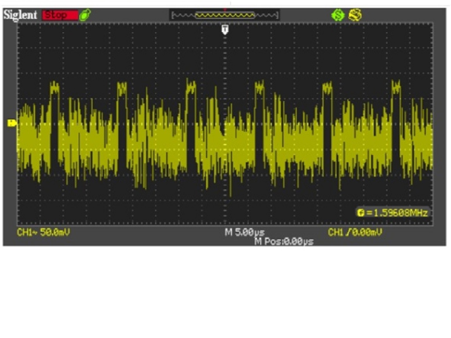Click the green USB icon beside Stop

[x=83, y=15]
